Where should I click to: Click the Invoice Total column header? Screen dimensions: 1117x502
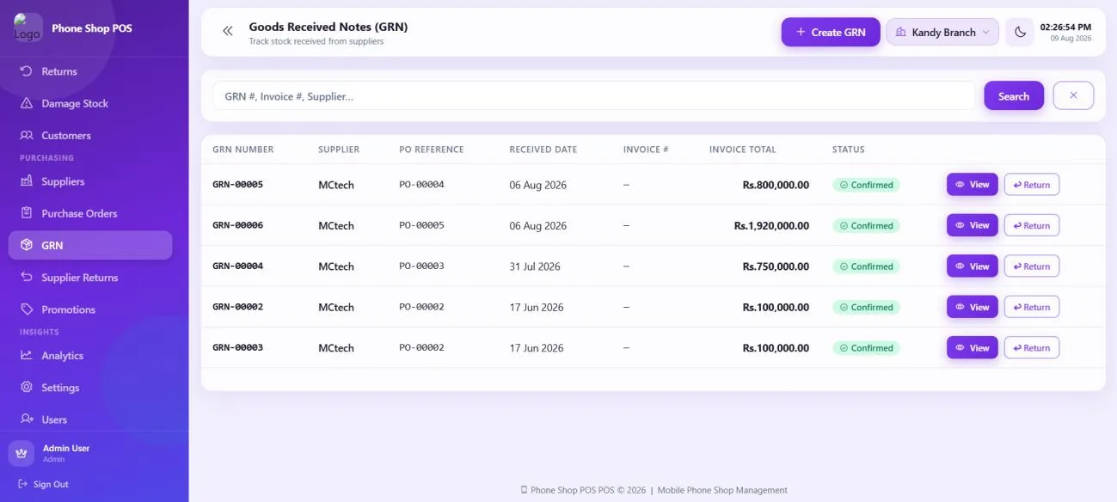[742, 150]
